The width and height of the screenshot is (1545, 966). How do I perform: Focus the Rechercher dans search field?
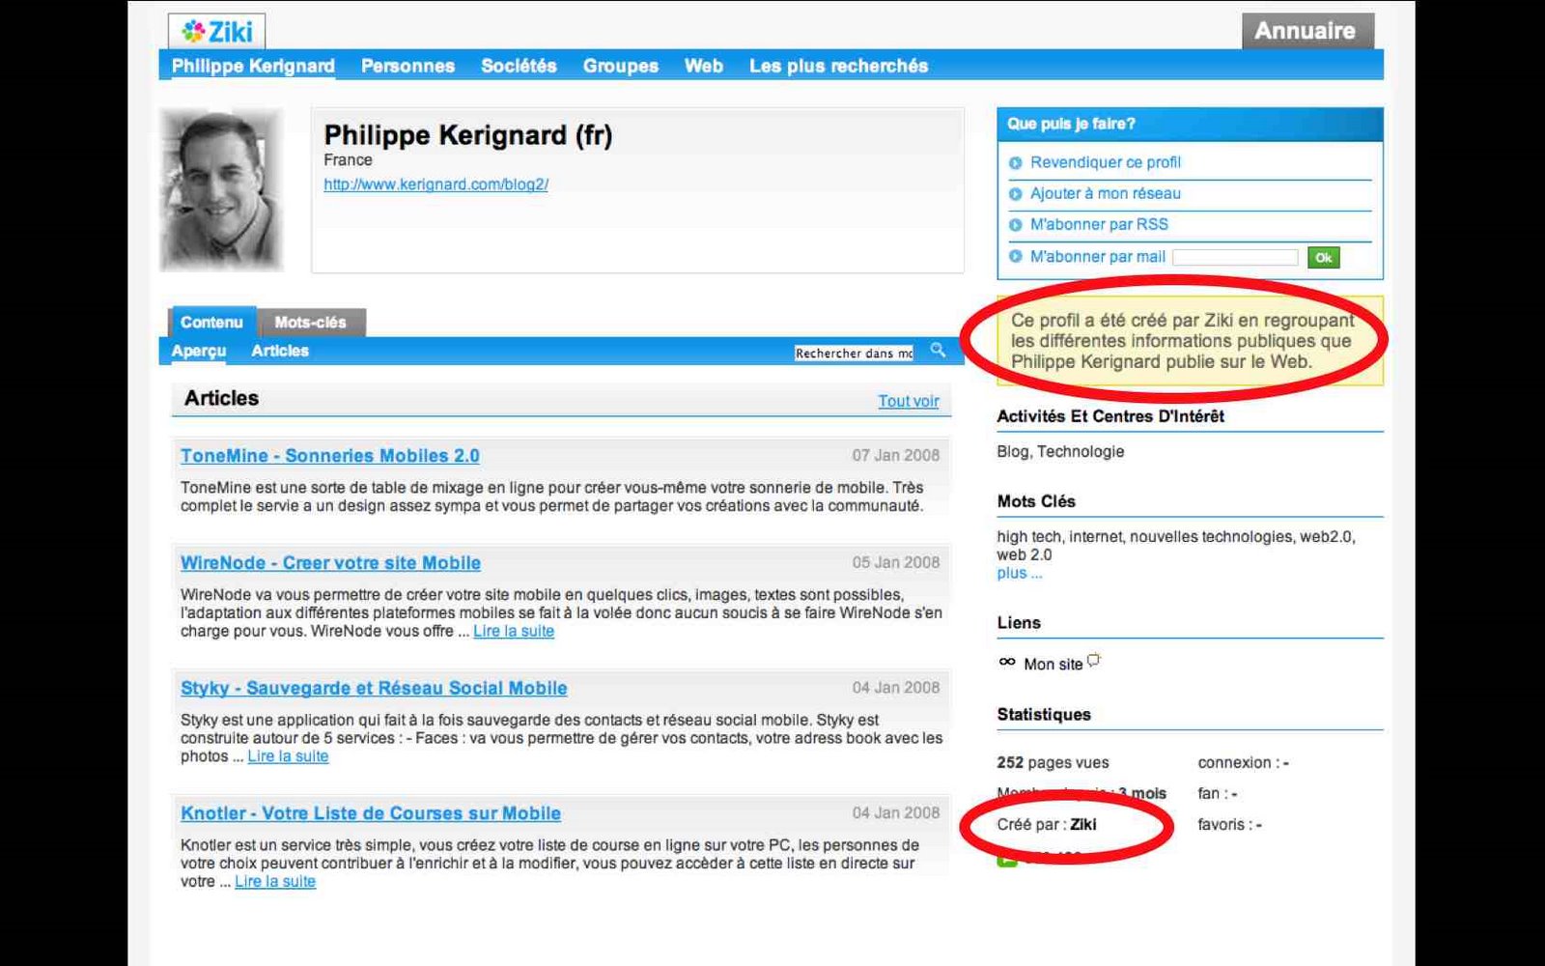click(854, 353)
